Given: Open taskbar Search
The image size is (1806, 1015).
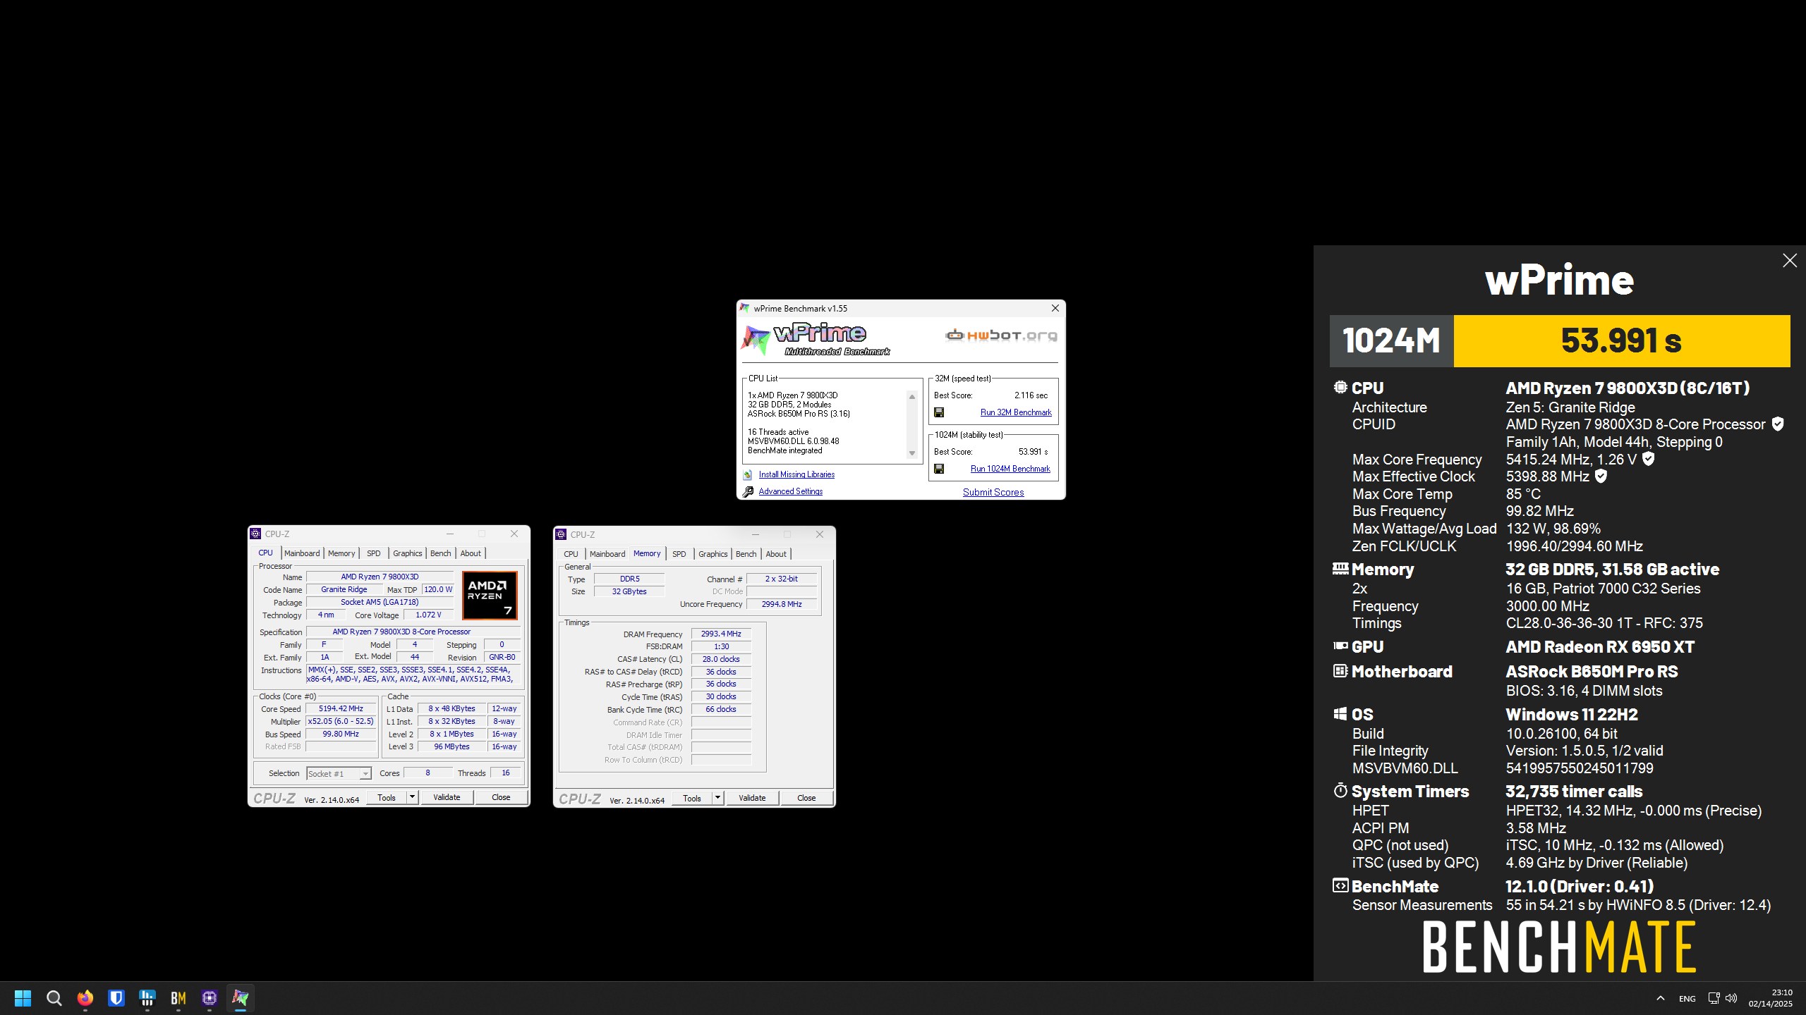Looking at the screenshot, I should click(54, 998).
